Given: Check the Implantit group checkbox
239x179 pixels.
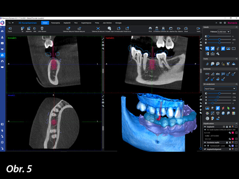Looking at the screenshot, I should pos(236,126).
